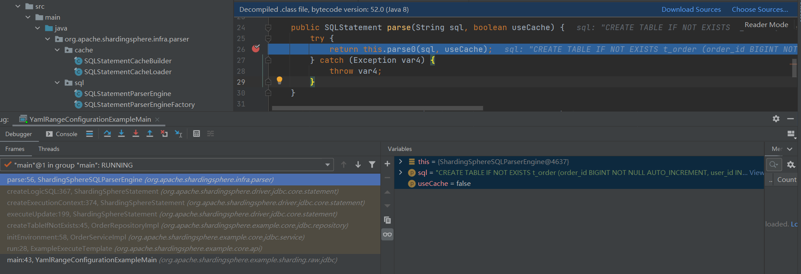Click the Trace Current Stream Chain icon
This screenshot has height=274, width=801.
pos(211,134)
